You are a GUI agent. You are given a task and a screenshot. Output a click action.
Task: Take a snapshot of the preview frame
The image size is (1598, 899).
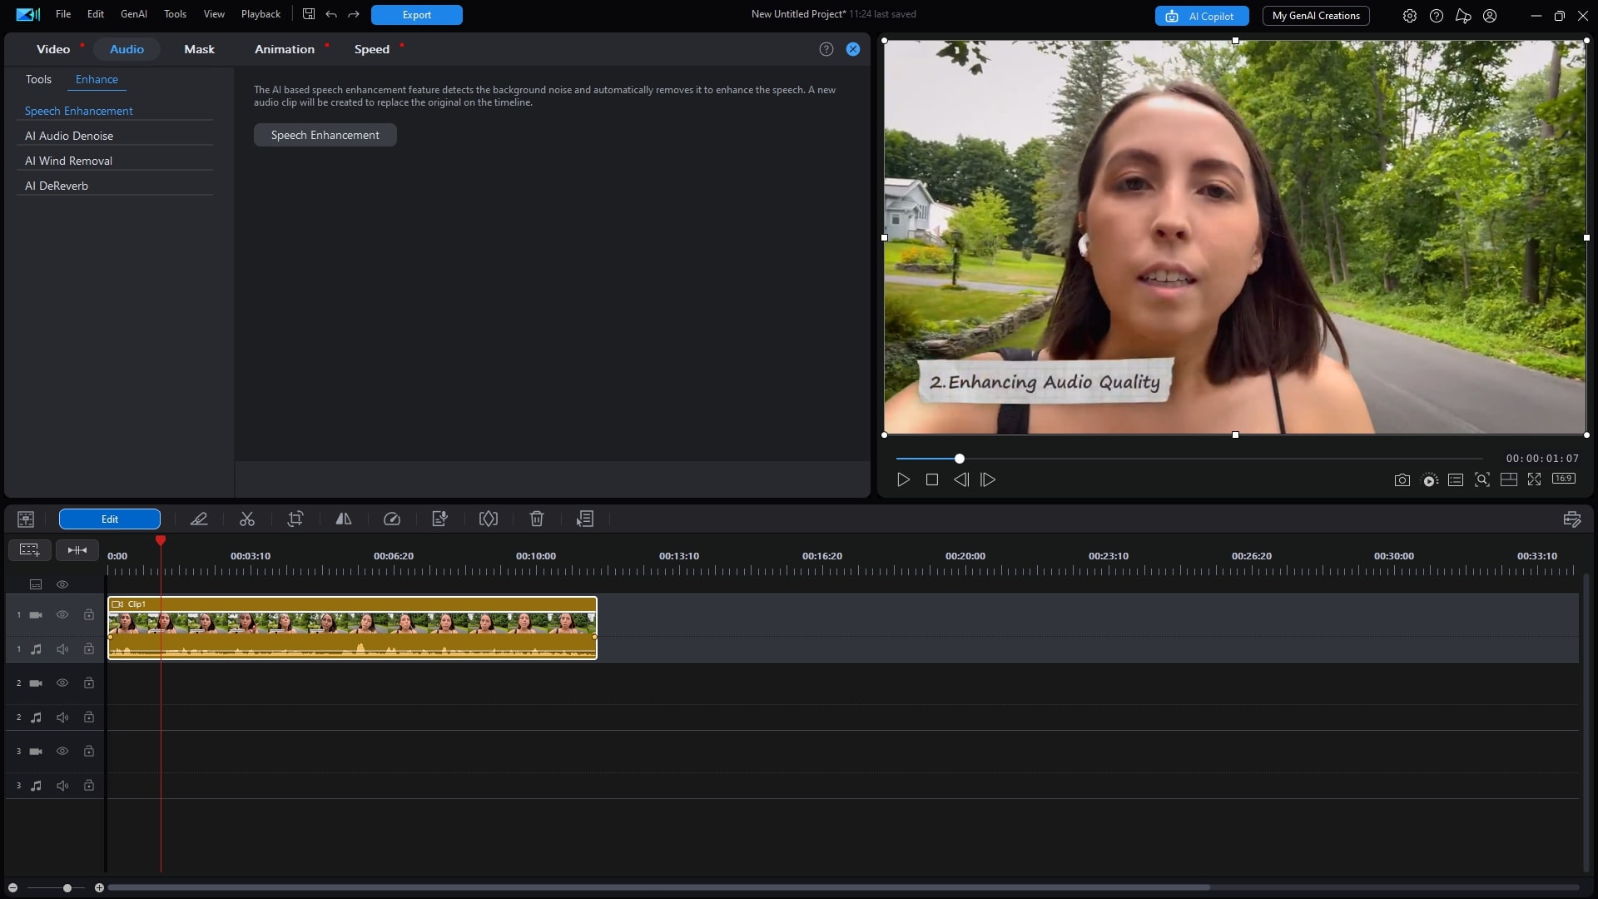(1402, 479)
